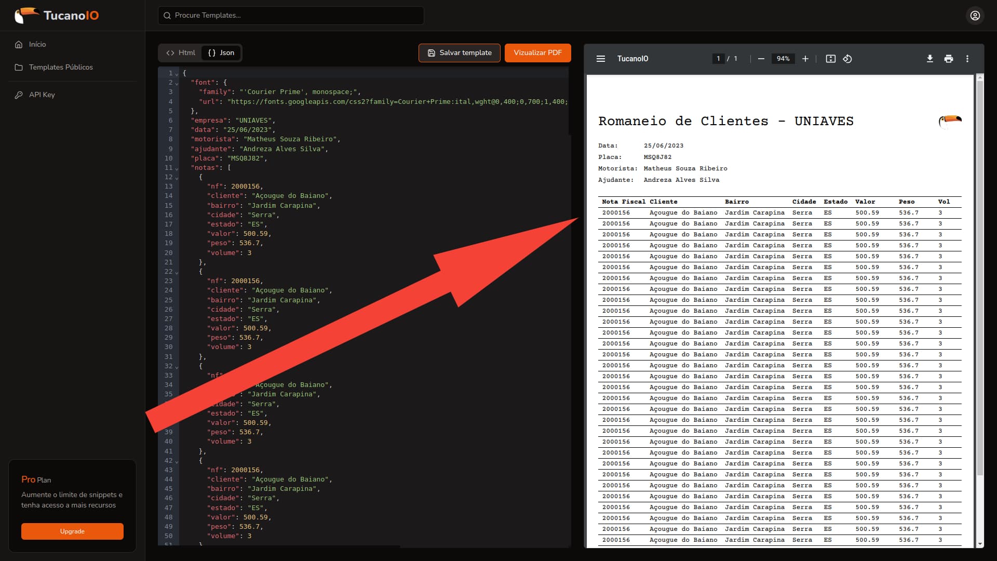This screenshot has height=561, width=997.
Task: Collapse the object starting at line 12
Action: (177, 178)
